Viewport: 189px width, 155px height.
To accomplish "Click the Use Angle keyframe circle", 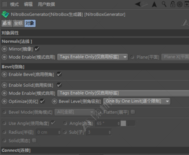I will [4, 123].
